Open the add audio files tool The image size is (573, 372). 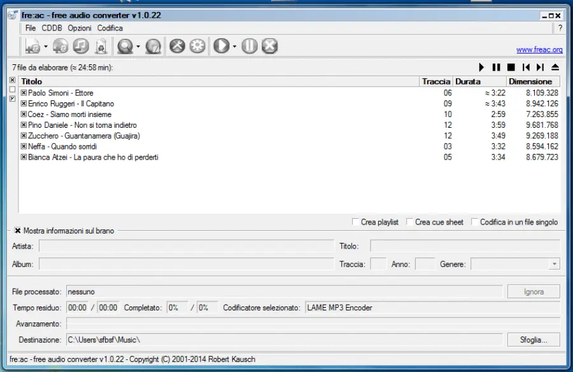pos(31,46)
